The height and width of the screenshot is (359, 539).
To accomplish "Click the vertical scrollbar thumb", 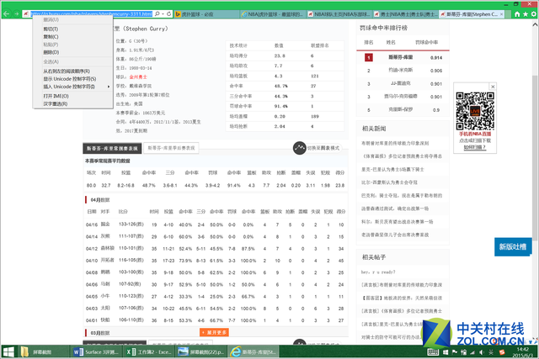I will (x=535, y=157).
